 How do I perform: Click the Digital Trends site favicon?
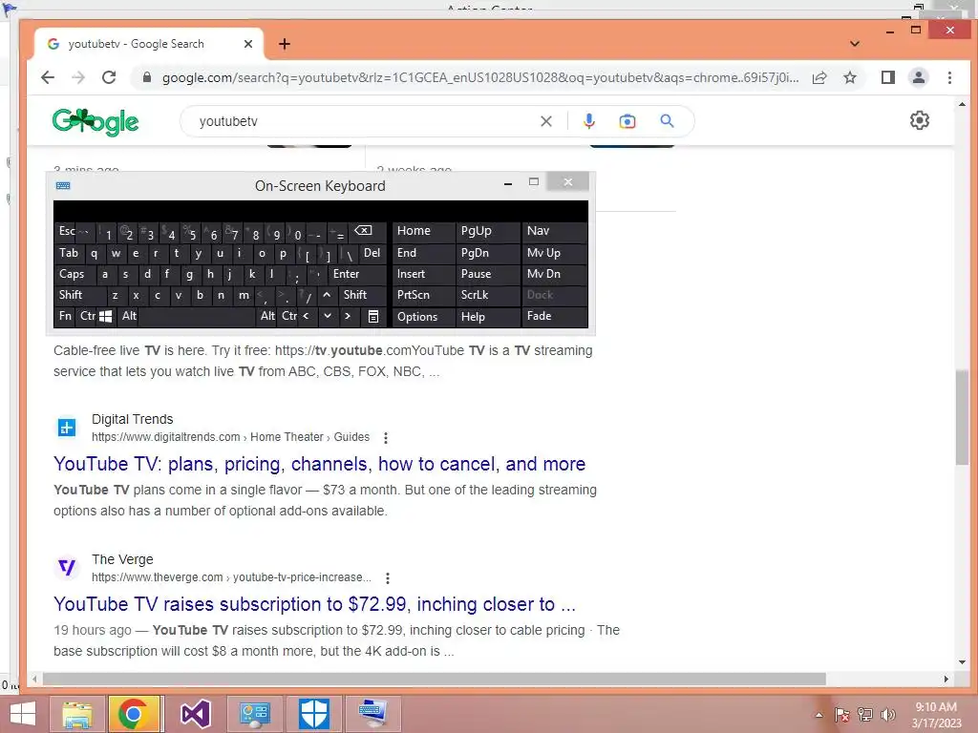pos(67,428)
